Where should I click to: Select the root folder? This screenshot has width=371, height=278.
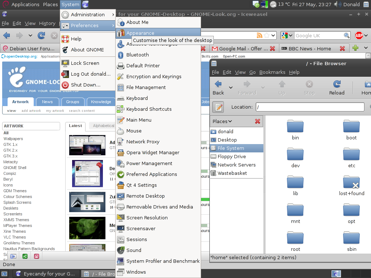click(295, 241)
